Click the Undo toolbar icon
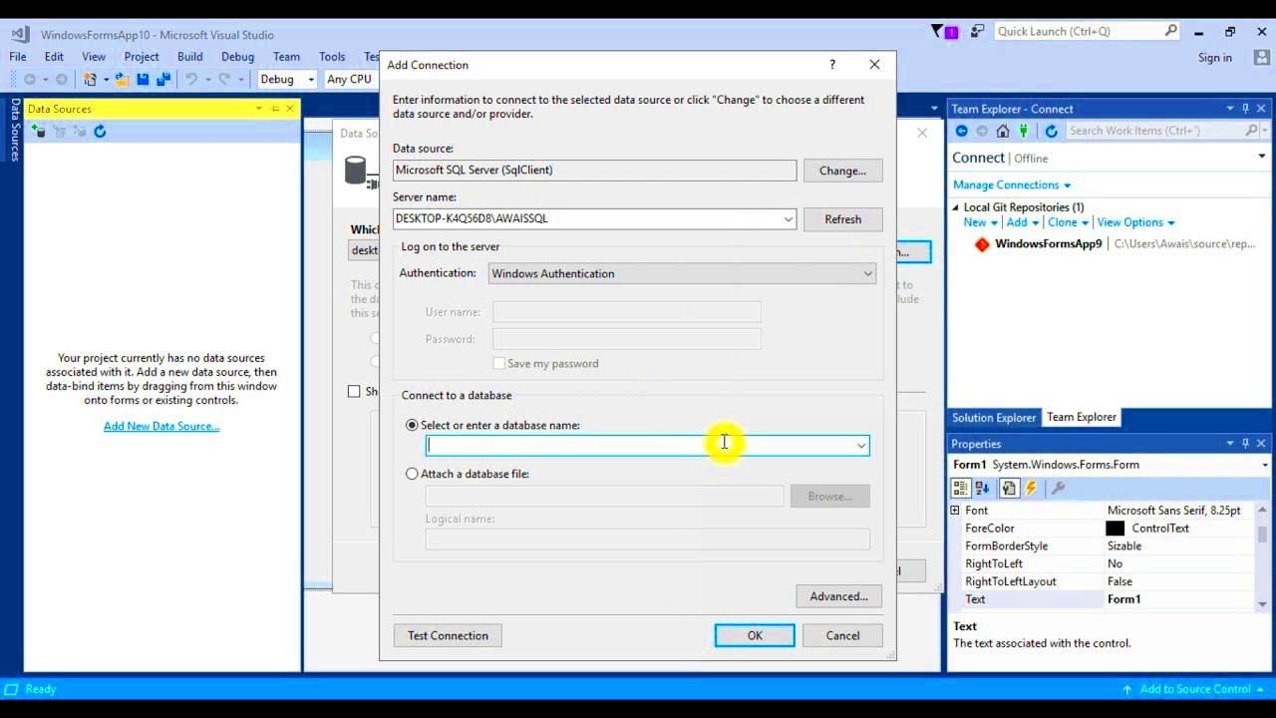 (190, 79)
